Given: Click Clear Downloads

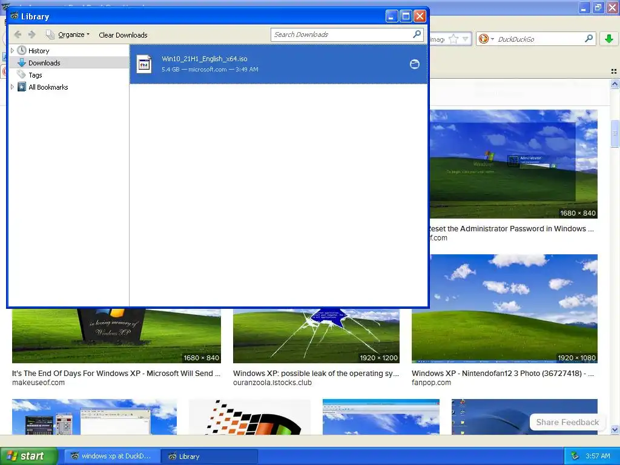Looking at the screenshot, I should pos(123,35).
